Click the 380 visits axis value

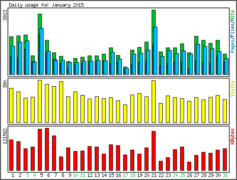pyautogui.click(x=5, y=84)
